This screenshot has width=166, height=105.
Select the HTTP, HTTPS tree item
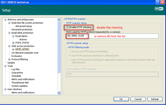22,49
